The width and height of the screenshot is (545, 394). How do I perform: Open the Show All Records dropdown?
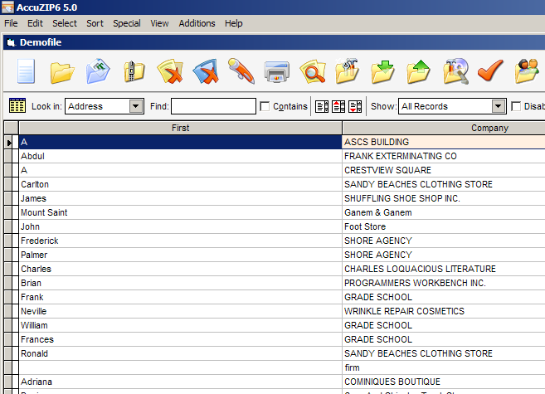[x=499, y=106]
